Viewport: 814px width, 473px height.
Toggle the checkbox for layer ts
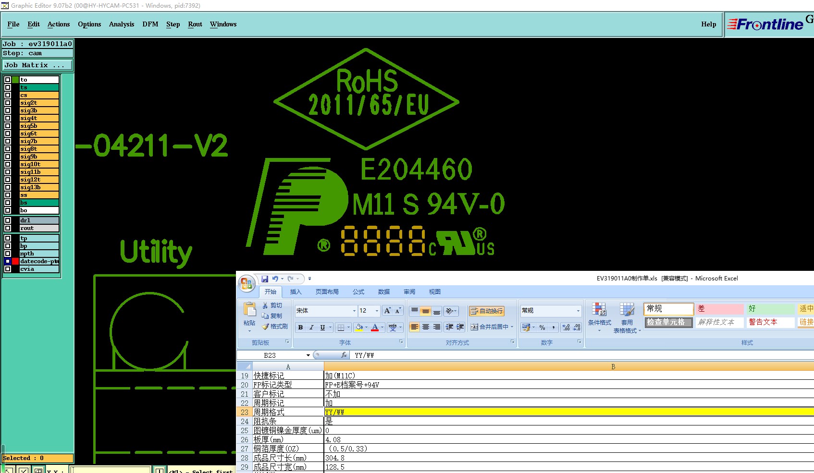8,87
